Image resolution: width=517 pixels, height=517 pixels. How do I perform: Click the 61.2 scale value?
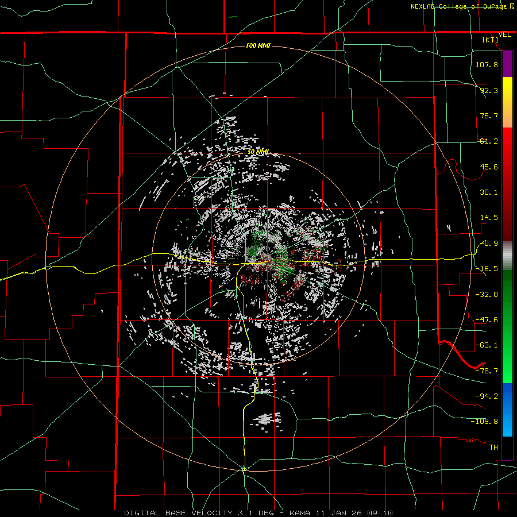[489, 141]
